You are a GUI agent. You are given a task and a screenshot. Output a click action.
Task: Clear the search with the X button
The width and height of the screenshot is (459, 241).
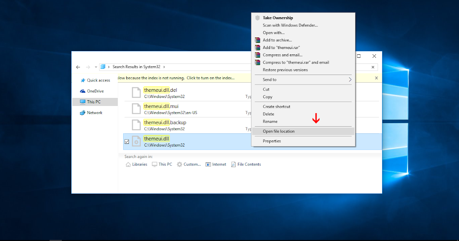(373, 67)
